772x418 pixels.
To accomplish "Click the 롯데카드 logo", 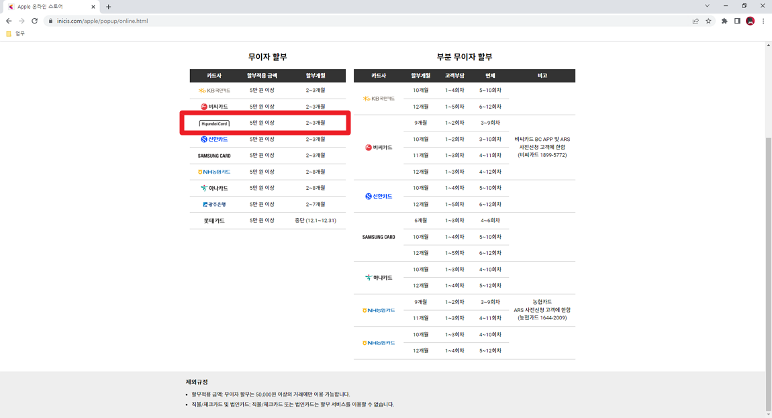I will click(x=214, y=221).
